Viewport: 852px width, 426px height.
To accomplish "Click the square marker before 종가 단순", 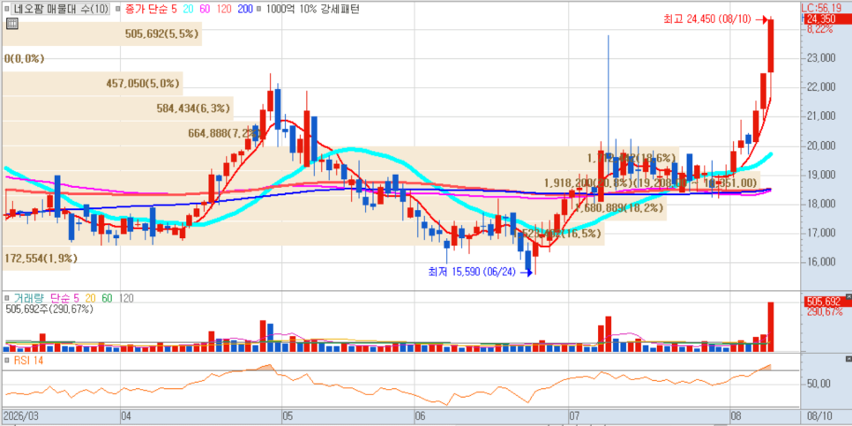I will (118, 9).
